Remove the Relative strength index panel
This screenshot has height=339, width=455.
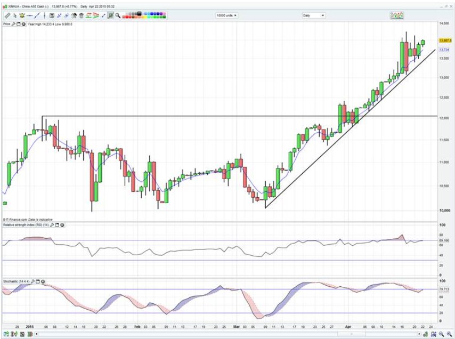(x=62, y=225)
